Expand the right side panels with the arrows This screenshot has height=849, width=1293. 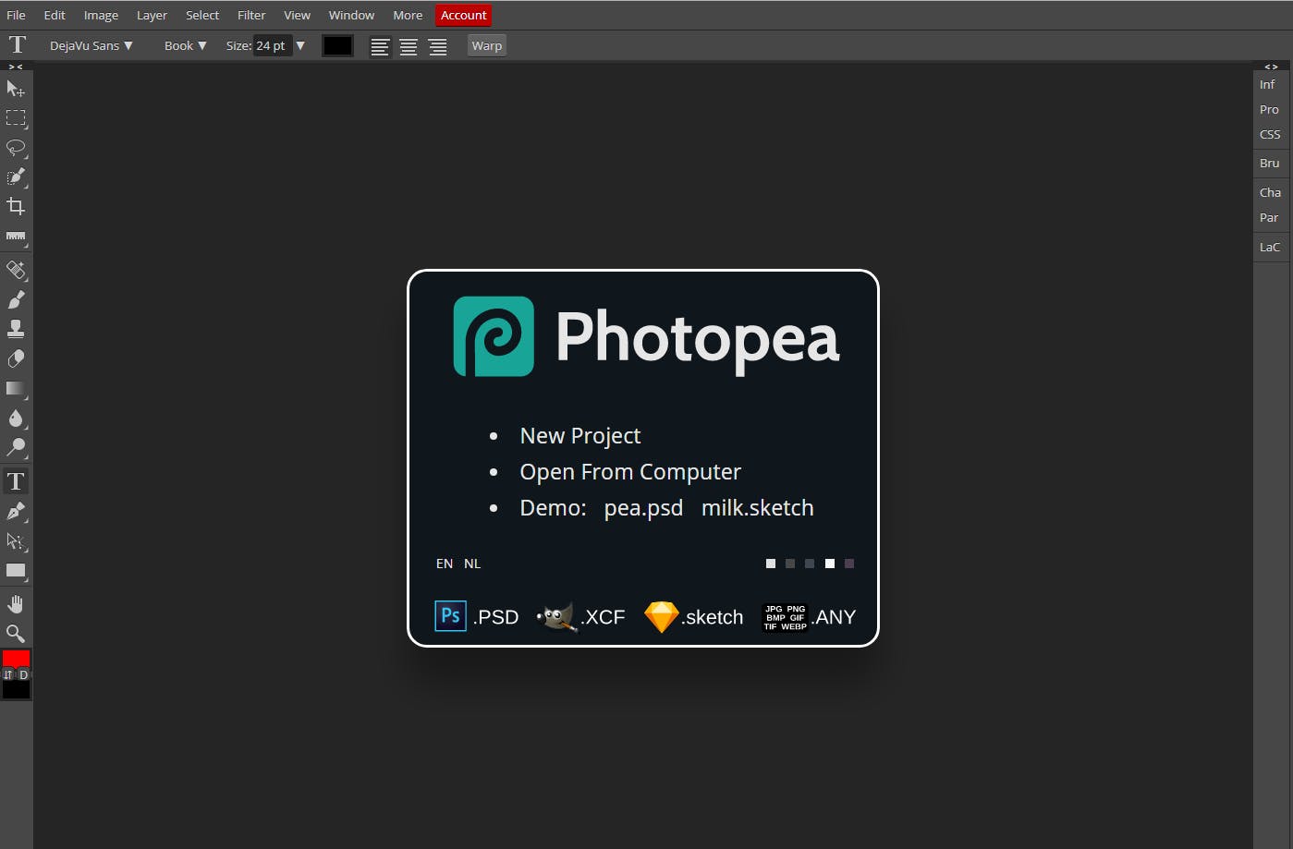point(1272,67)
